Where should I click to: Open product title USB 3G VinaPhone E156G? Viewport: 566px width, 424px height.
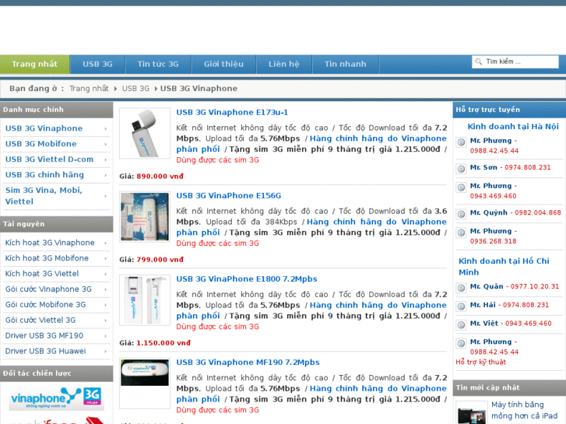pyautogui.click(x=228, y=196)
